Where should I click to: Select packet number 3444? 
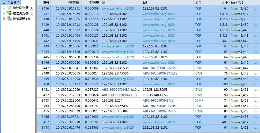[45, 52]
